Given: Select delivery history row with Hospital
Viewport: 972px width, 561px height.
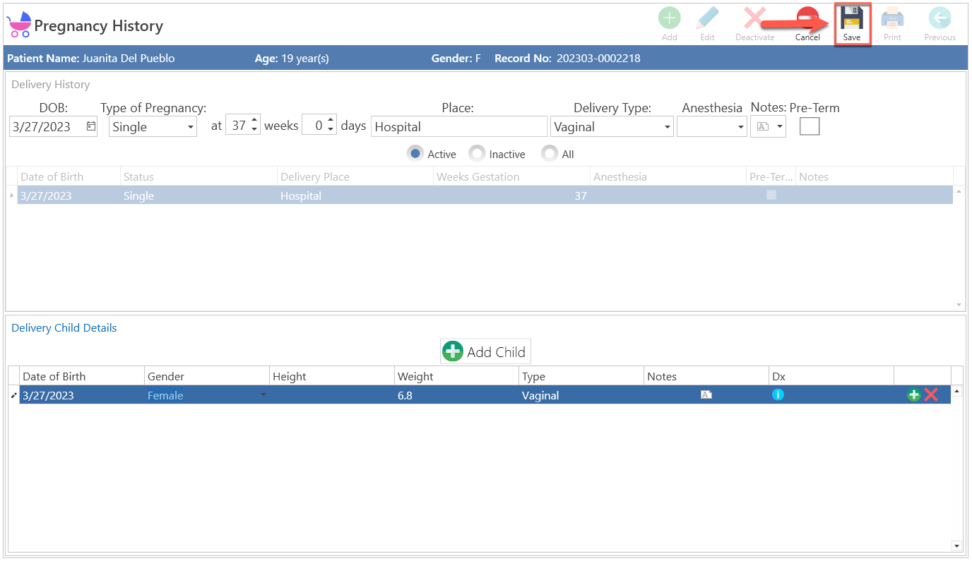Looking at the screenshot, I should pos(485,195).
